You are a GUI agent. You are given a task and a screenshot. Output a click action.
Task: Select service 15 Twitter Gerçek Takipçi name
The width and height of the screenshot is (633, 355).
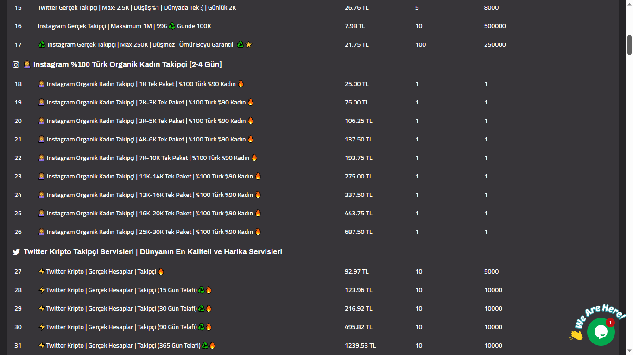[137, 7]
